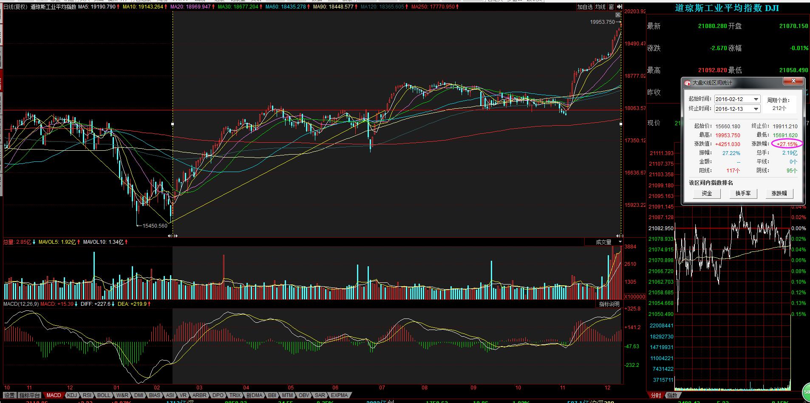Viewport: 810px width, 403px height.
Task: Select the MACD indicator tab
Action: pos(54,395)
